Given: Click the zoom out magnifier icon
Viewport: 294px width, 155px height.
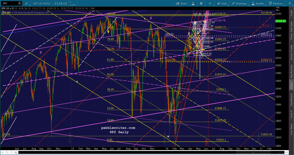Looking at the screenshot, I should (x=11, y=152).
